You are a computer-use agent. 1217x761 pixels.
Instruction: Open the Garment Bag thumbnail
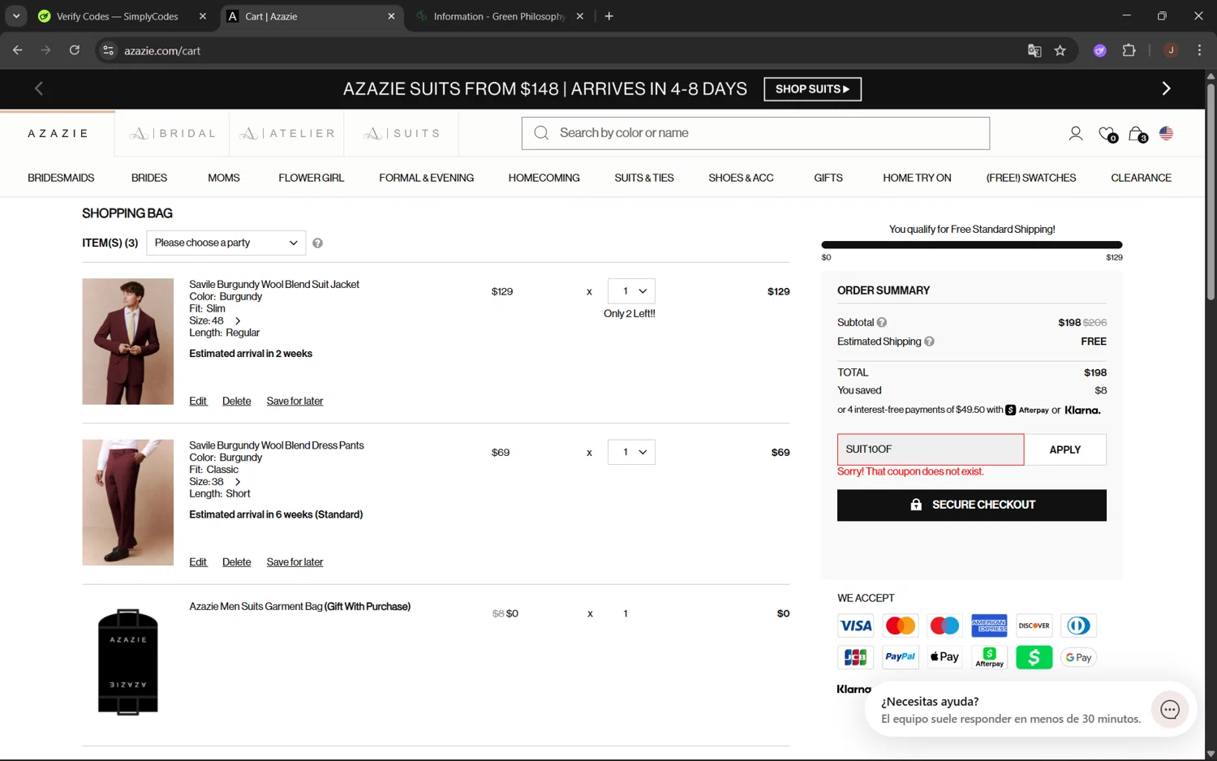click(x=127, y=661)
